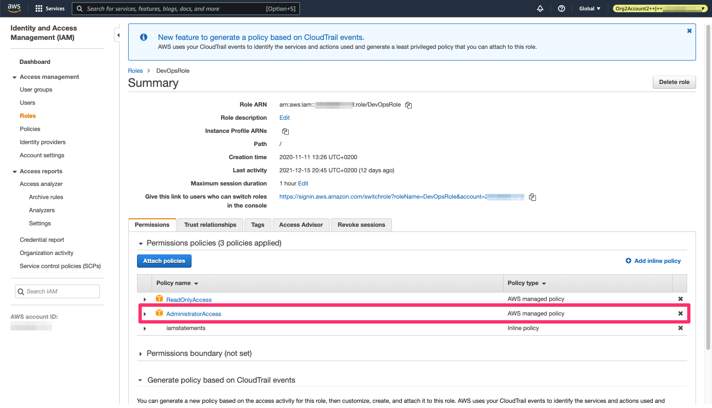Open the new CloudTrail policy feature link
This screenshot has height=408, width=712.
click(261, 37)
